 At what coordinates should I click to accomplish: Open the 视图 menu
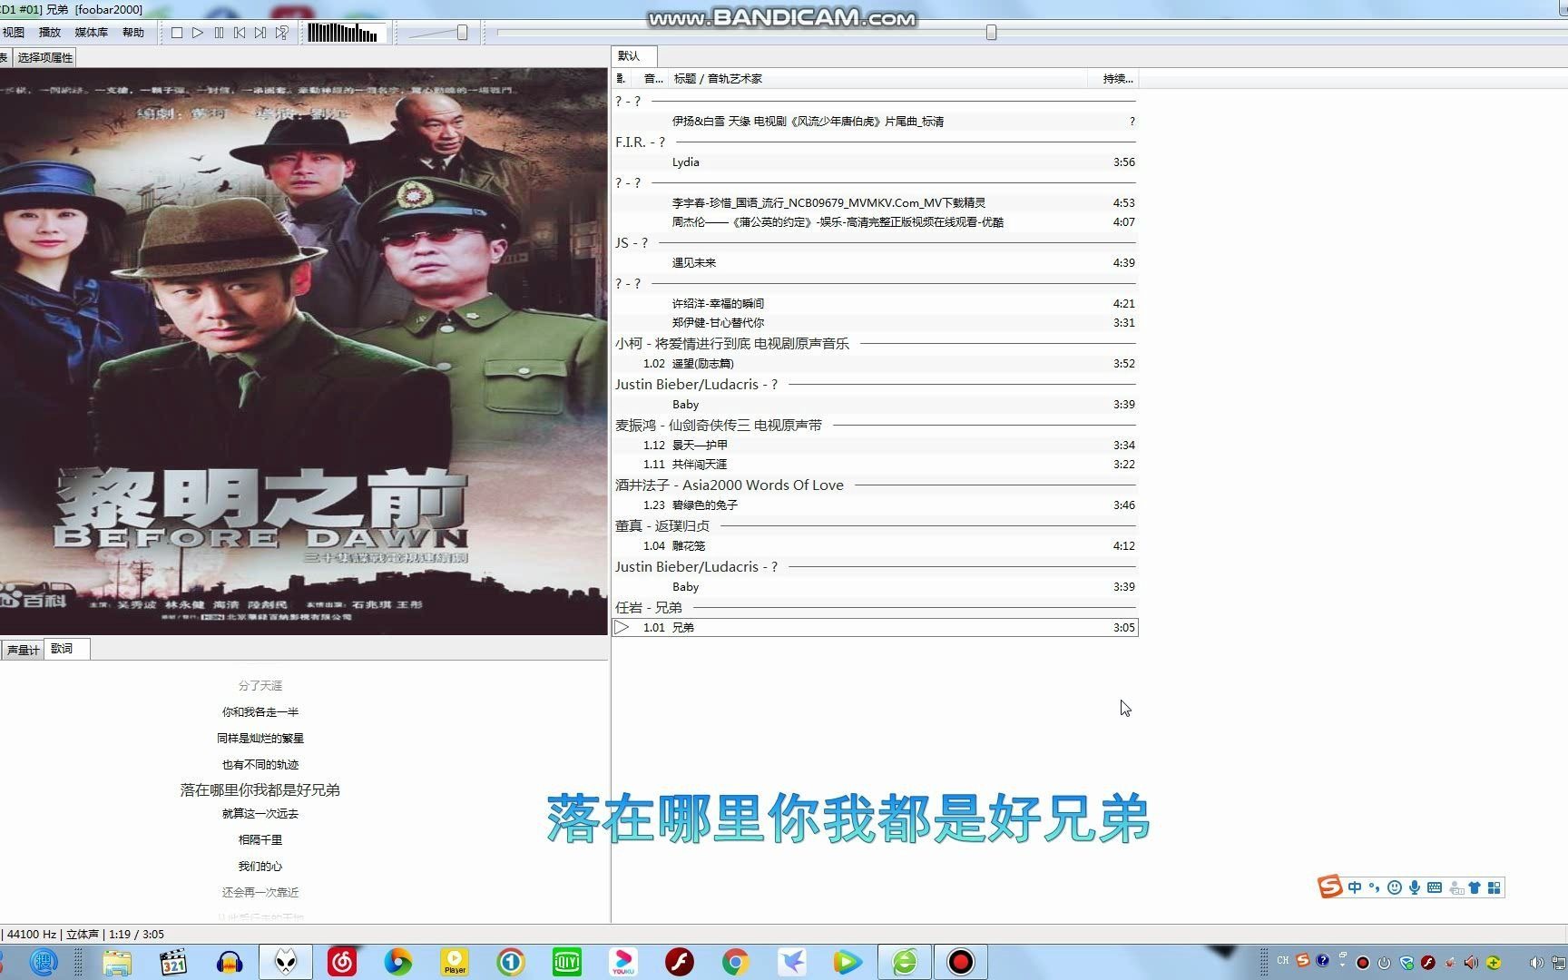pos(14,33)
